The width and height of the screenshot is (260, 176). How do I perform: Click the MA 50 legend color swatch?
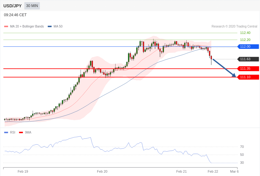(50, 27)
